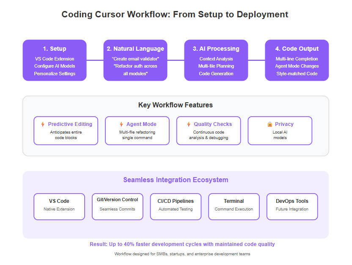Click 'Personalize Settings' text
Screen dimensions: 352x265
[55, 74]
